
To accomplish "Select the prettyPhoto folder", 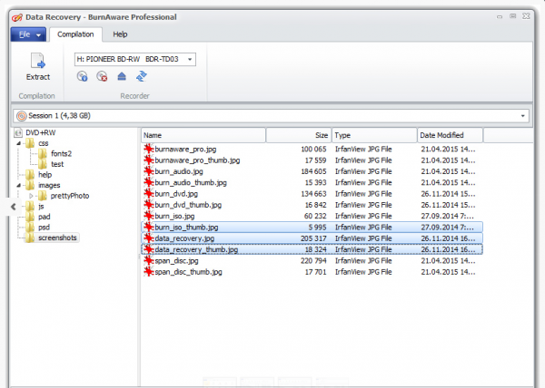I will pos(70,196).
